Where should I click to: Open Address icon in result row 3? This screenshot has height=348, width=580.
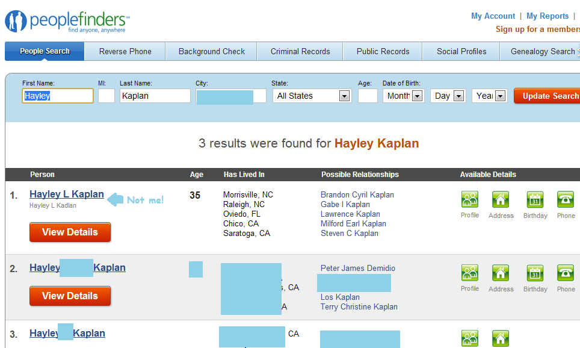click(x=501, y=338)
